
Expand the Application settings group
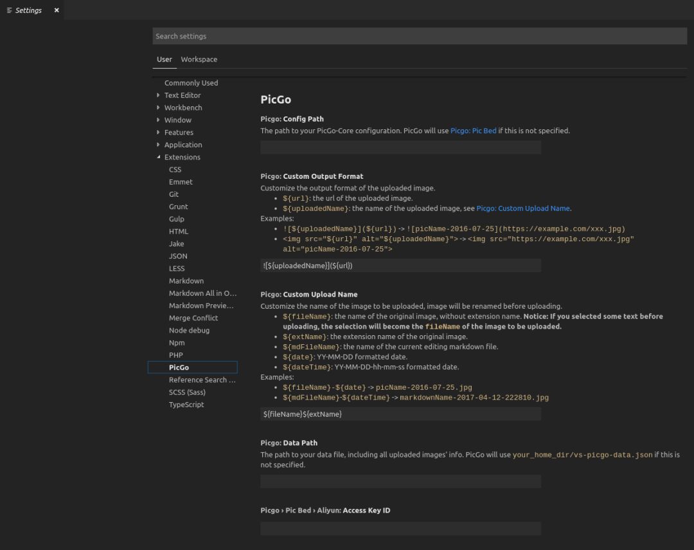(x=159, y=145)
